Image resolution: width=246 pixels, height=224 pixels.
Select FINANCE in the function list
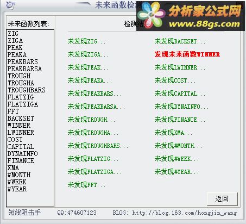[21, 161]
